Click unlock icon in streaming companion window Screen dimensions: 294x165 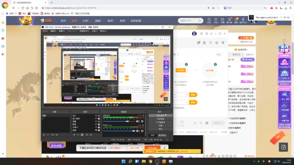(x=204, y=43)
